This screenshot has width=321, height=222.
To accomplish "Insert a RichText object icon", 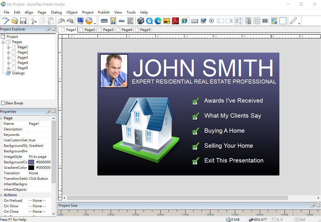I will click(274, 21).
